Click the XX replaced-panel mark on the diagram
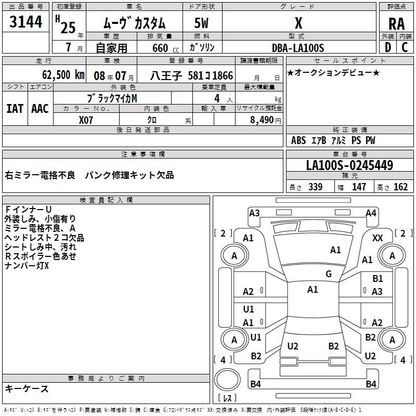The image size is (416, 416). pos(378,238)
